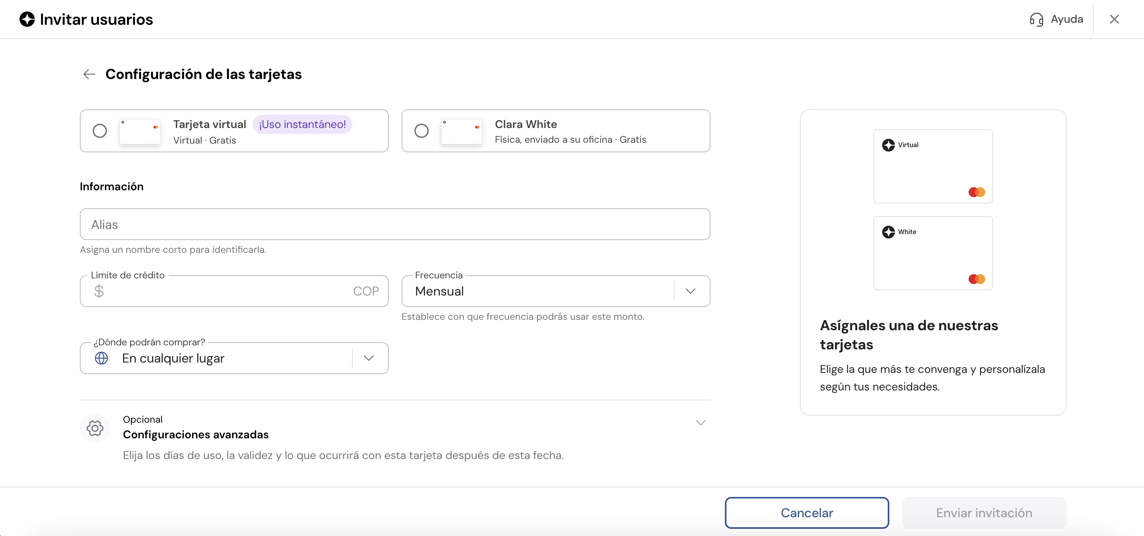
Task: Click the Clara White card thumbnail
Action: (x=461, y=131)
